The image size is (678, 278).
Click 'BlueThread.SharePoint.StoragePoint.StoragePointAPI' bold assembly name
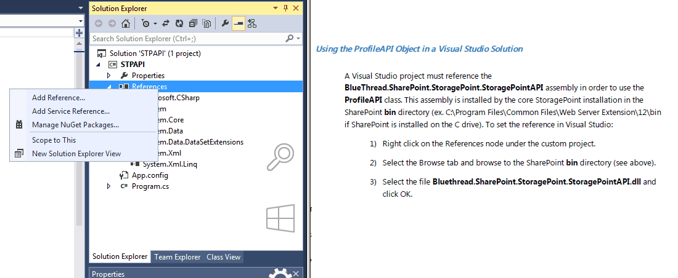click(x=444, y=87)
